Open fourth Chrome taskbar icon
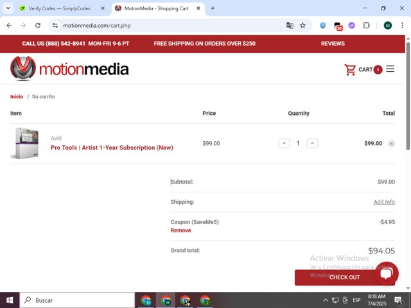Image resolution: width=411 pixels, height=308 pixels. click(x=205, y=300)
